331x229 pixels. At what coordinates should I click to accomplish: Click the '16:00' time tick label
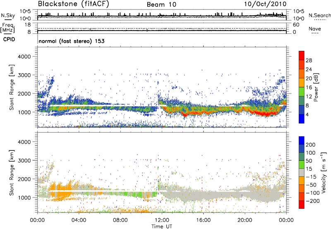point(203,220)
